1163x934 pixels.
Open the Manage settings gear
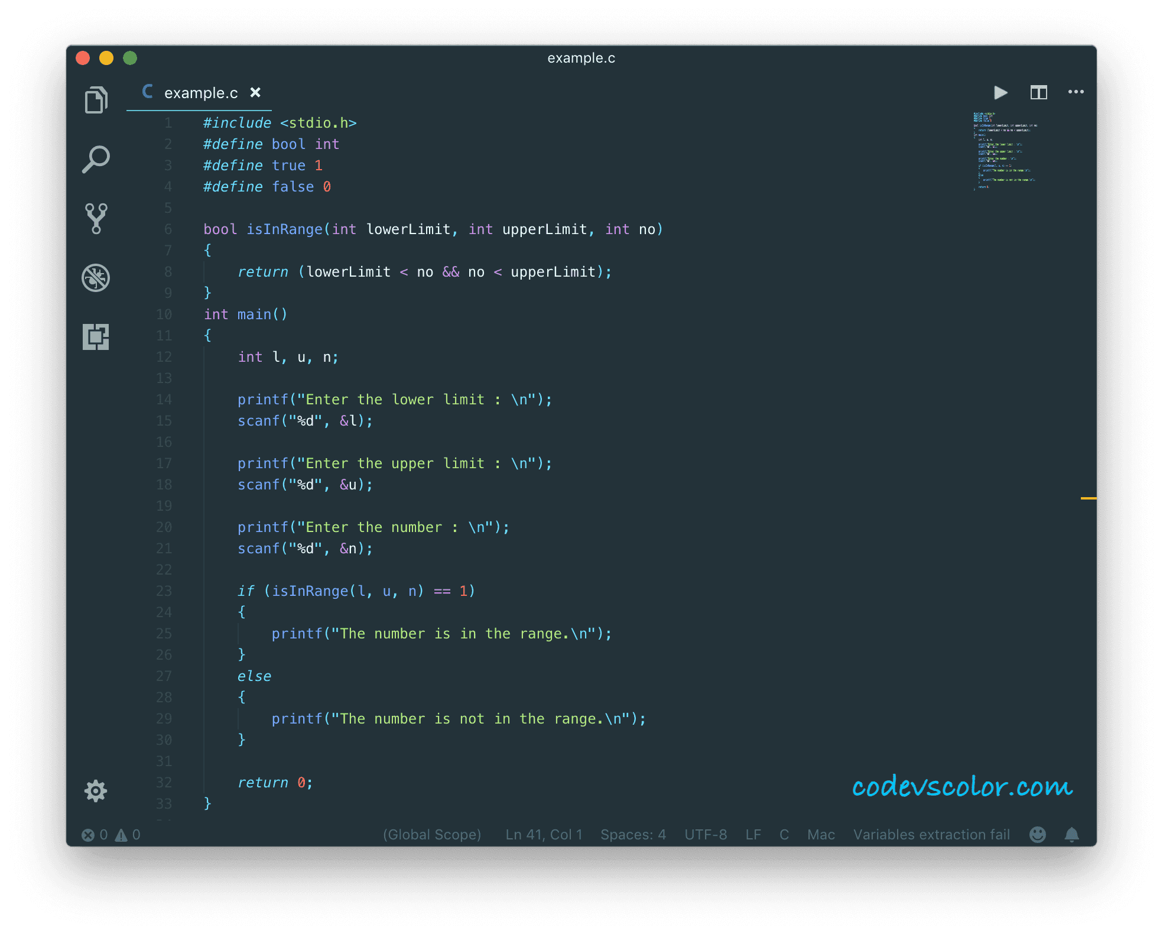tap(96, 790)
